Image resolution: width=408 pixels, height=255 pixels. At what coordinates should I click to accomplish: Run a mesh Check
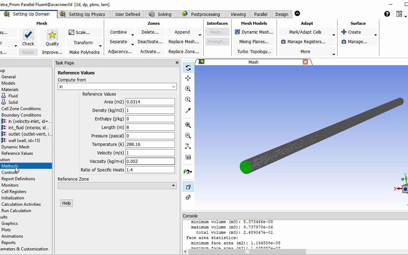[x=28, y=36]
